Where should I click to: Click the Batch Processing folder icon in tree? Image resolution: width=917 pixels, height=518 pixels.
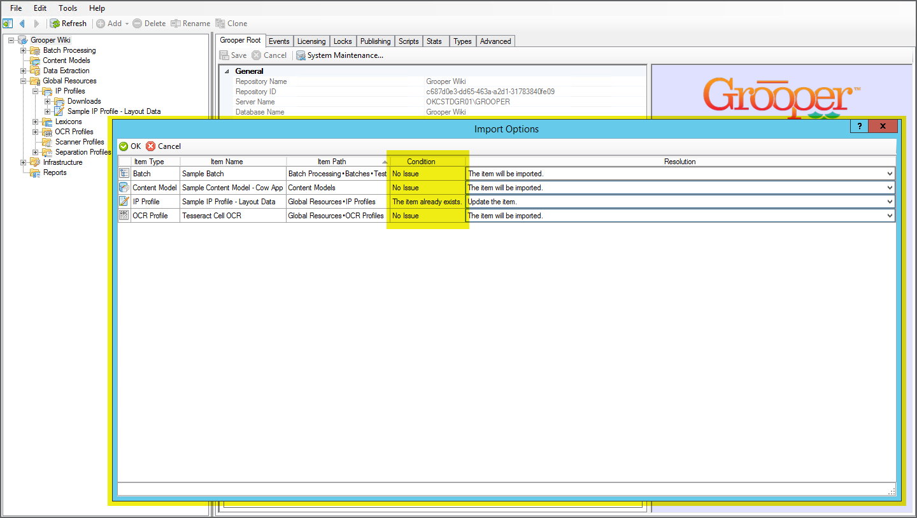[35, 50]
